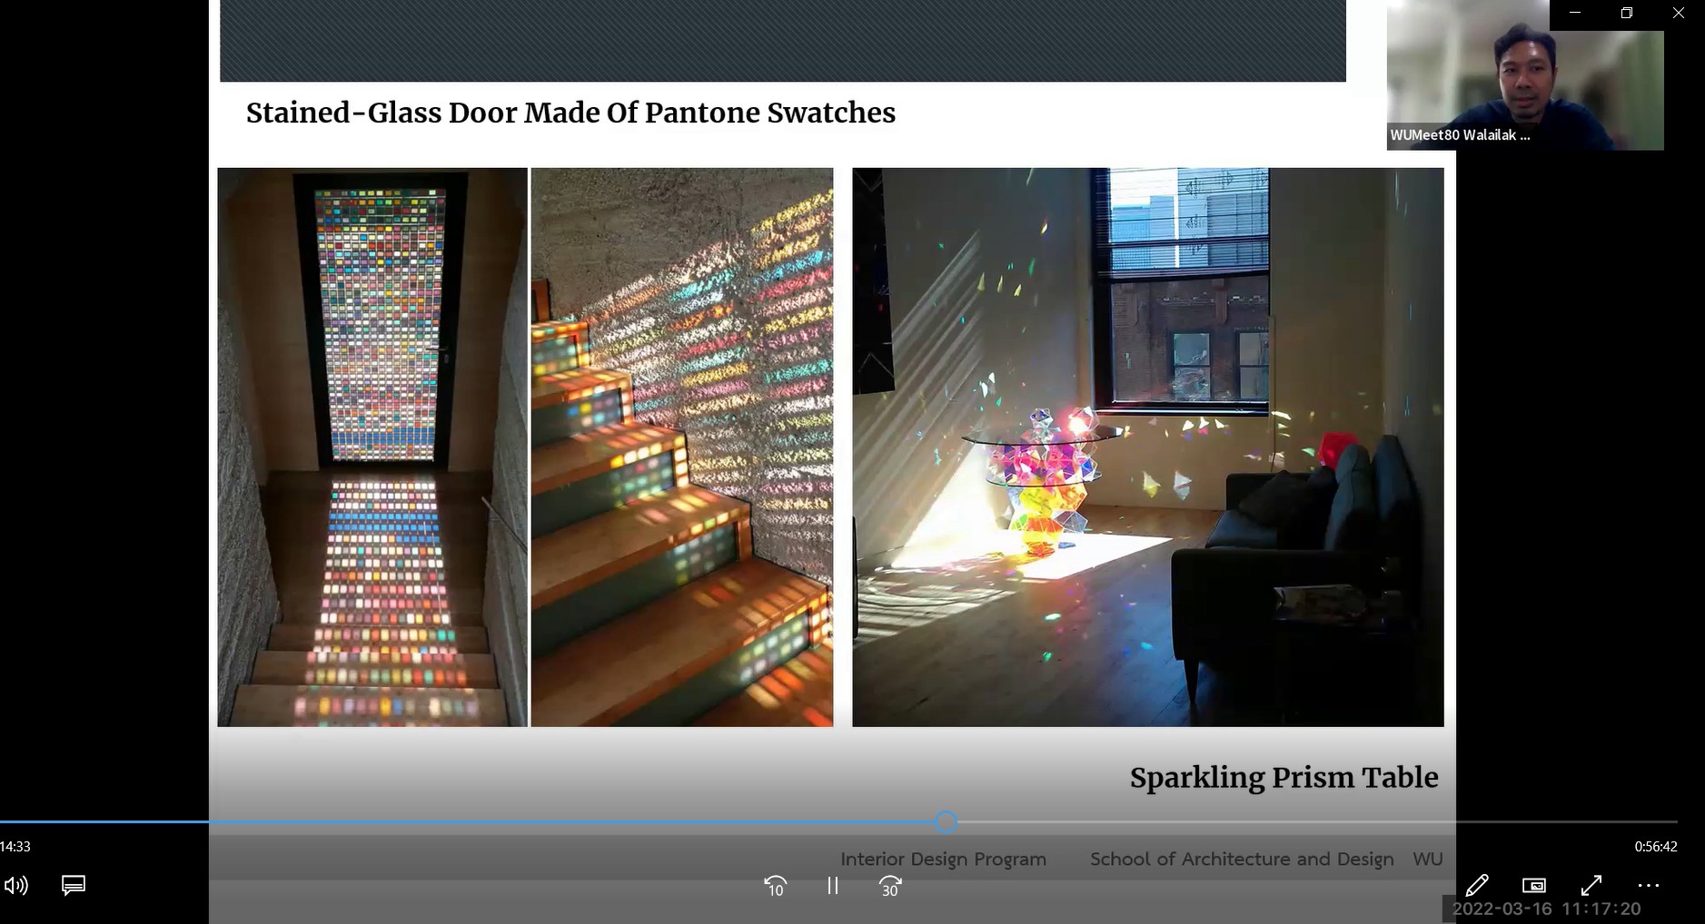Click the colorful staircase photo

point(681,447)
